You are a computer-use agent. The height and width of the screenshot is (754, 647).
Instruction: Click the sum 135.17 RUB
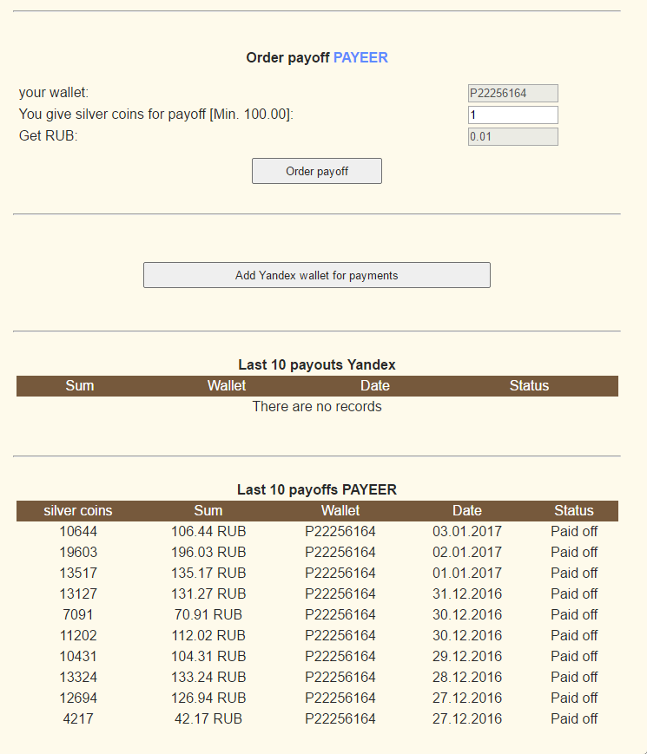[208, 574]
